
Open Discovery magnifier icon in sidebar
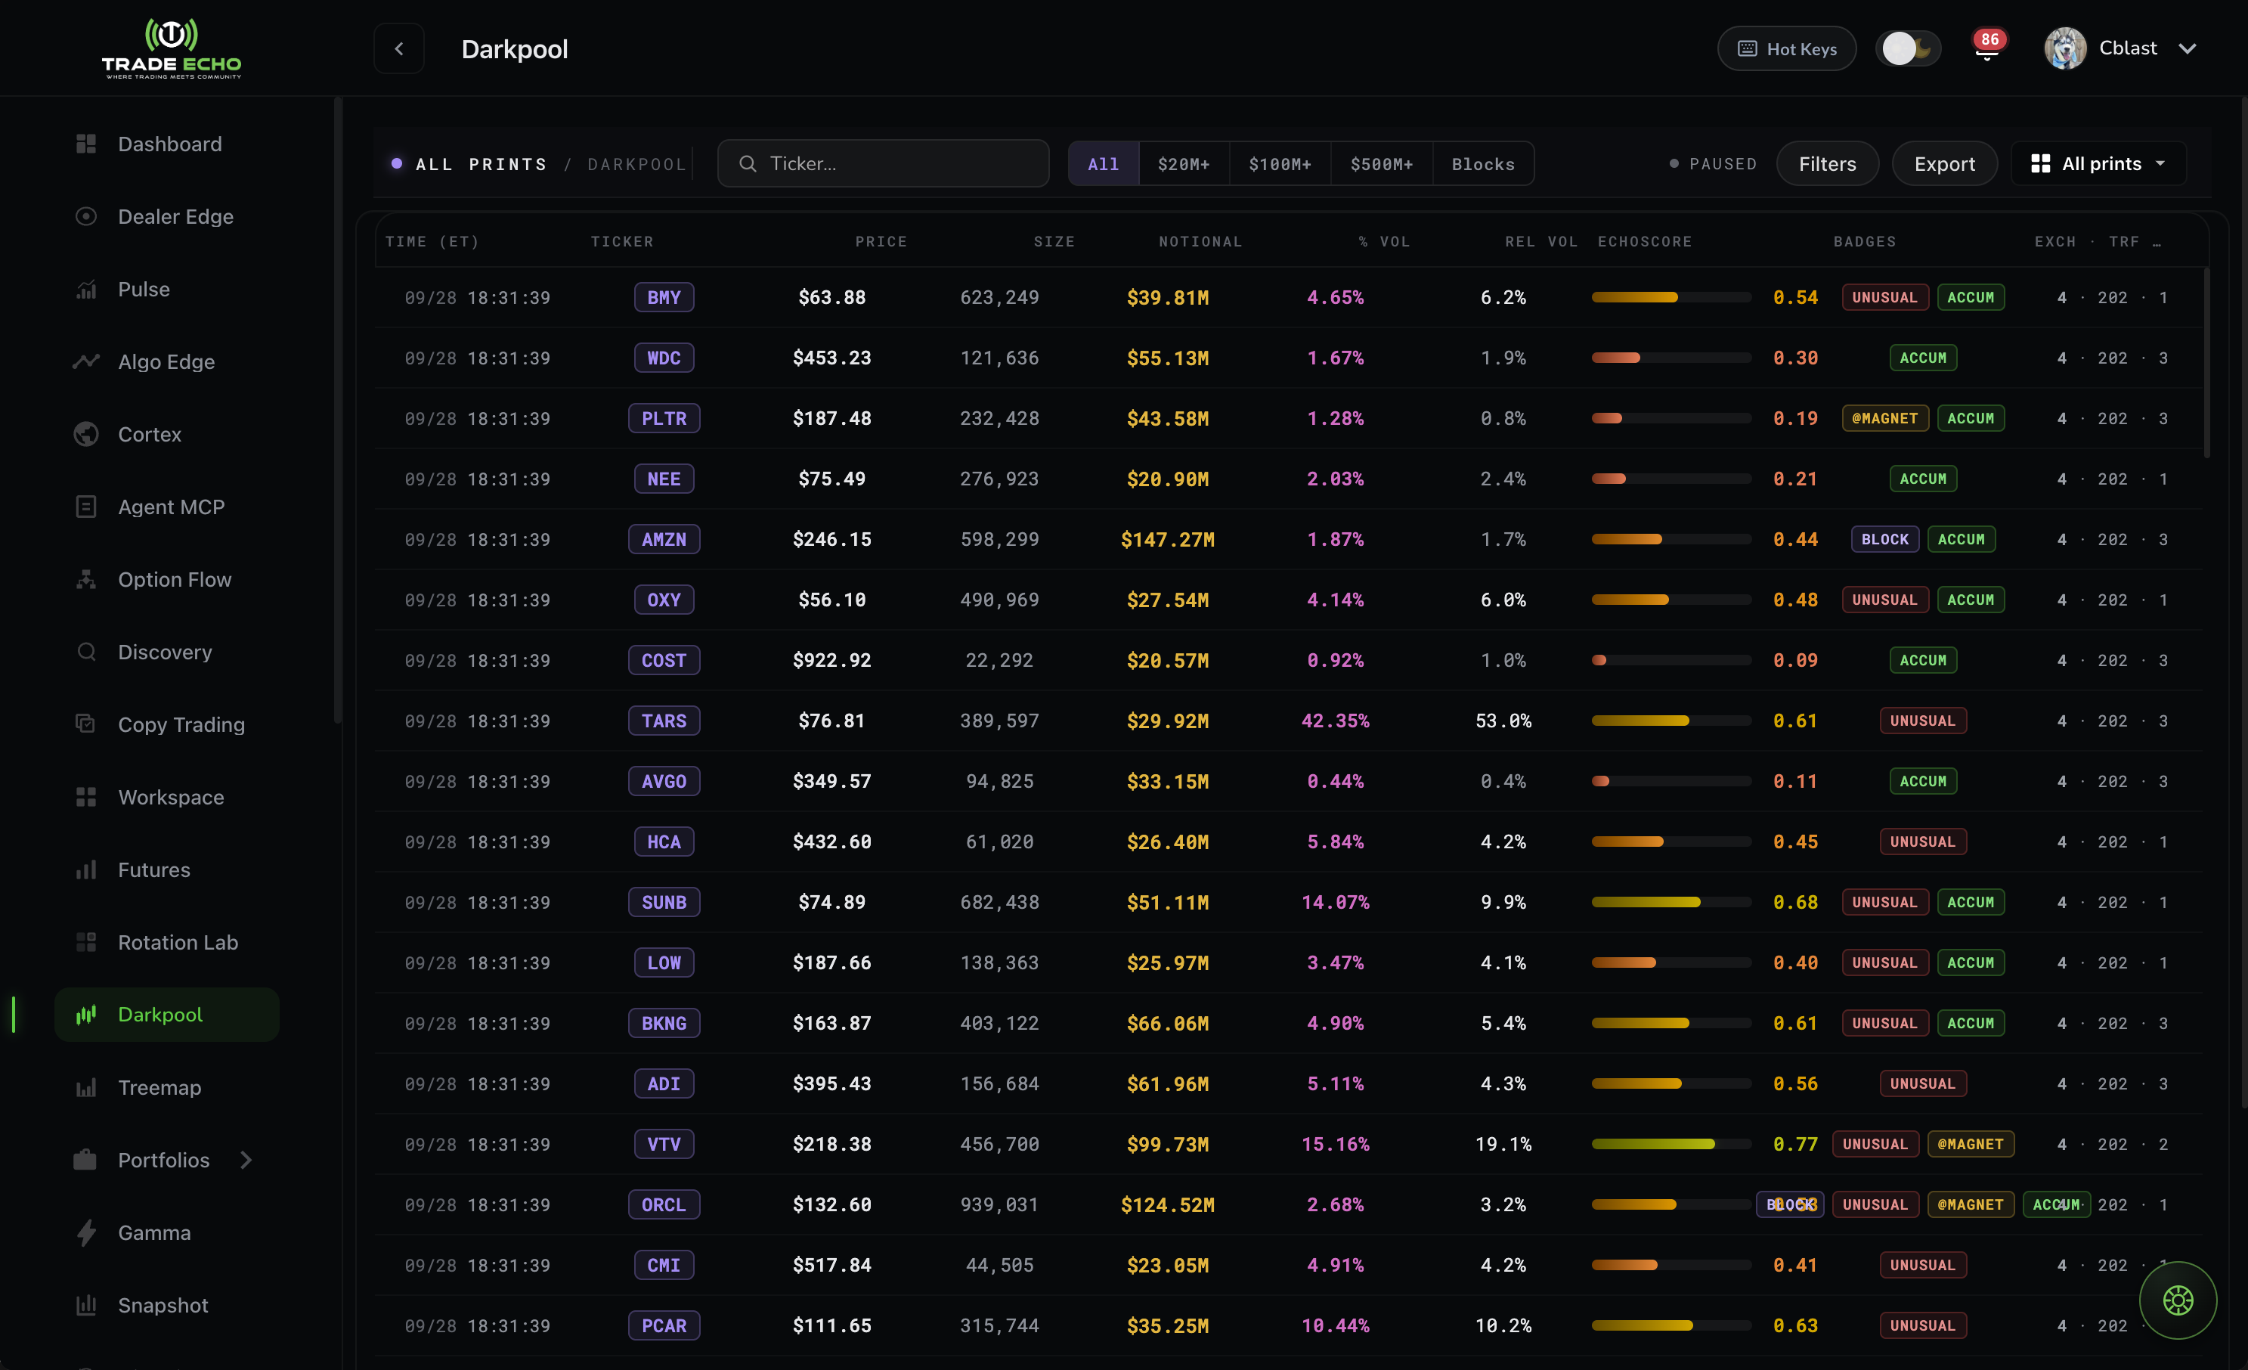point(85,652)
